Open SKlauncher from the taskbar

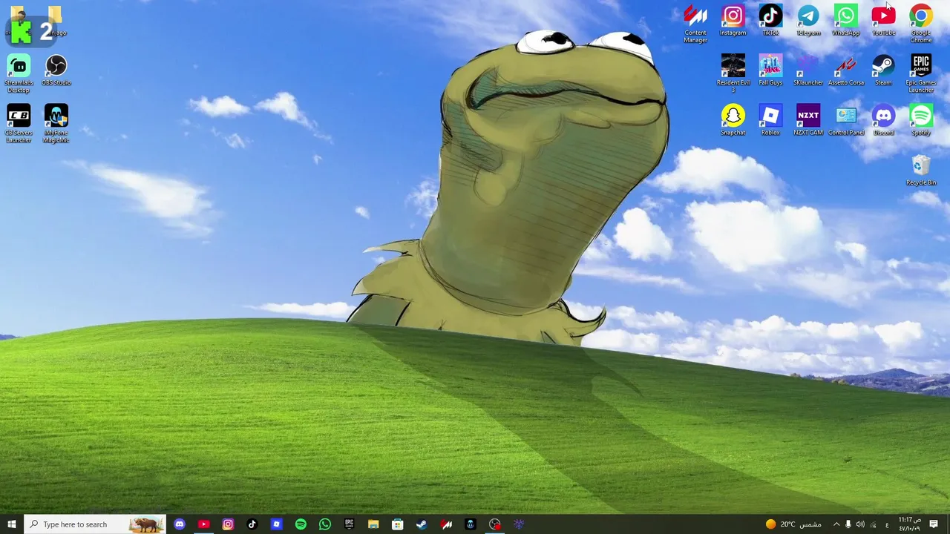(x=519, y=524)
